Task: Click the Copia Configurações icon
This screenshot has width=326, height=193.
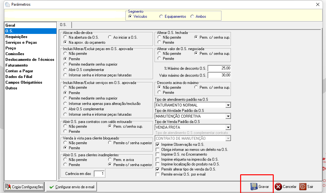Action: pyautogui.click(x=8, y=187)
